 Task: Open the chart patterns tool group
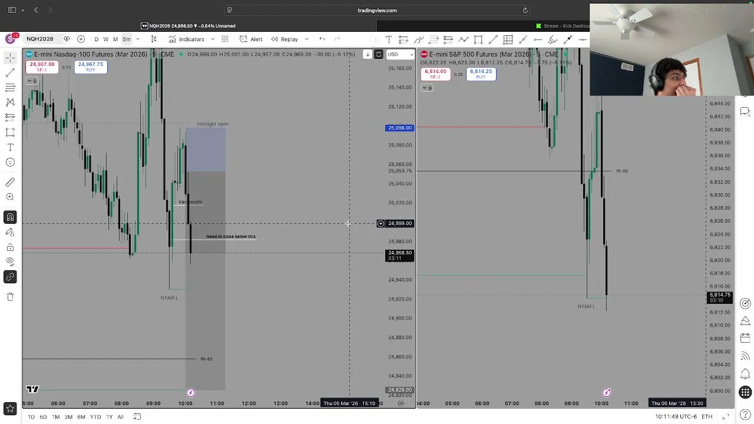point(10,102)
